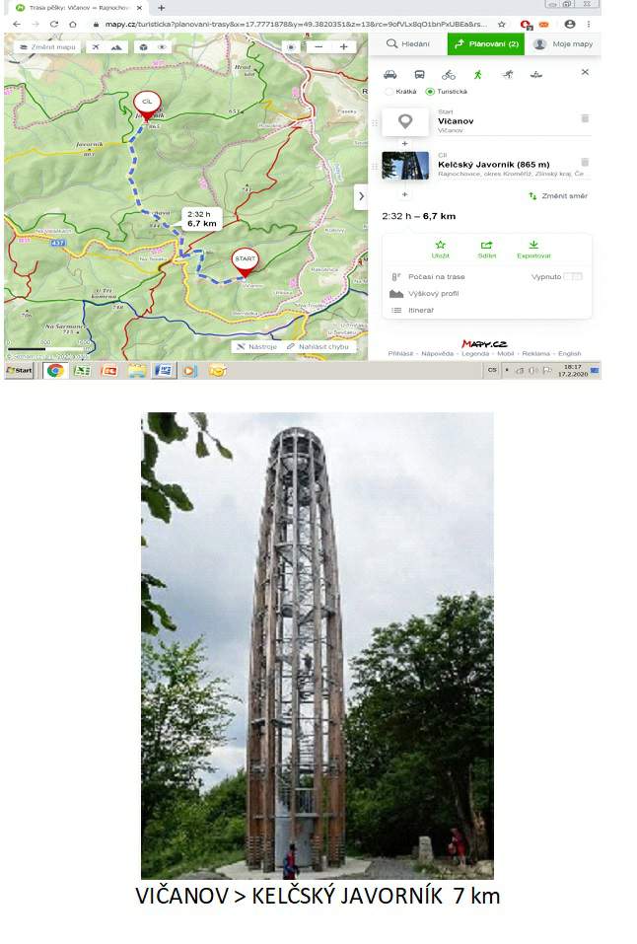637x944 pixels.
Task: Click the Exportovat download icon
Action: click(x=533, y=245)
